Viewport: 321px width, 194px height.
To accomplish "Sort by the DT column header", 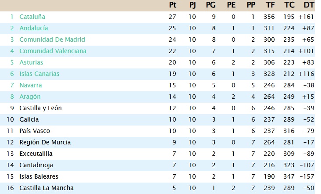I will point(309,5).
